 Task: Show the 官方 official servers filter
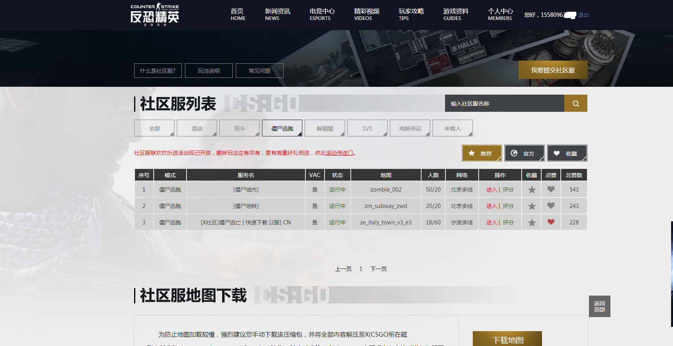click(x=524, y=153)
